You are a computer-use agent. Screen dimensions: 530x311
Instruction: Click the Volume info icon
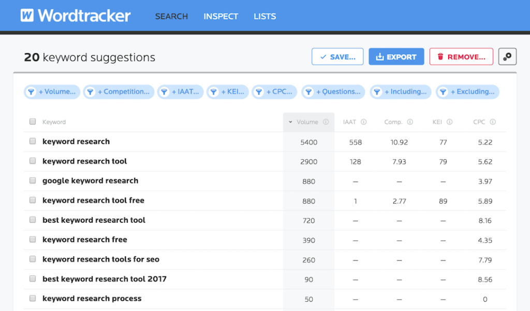pos(326,122)
